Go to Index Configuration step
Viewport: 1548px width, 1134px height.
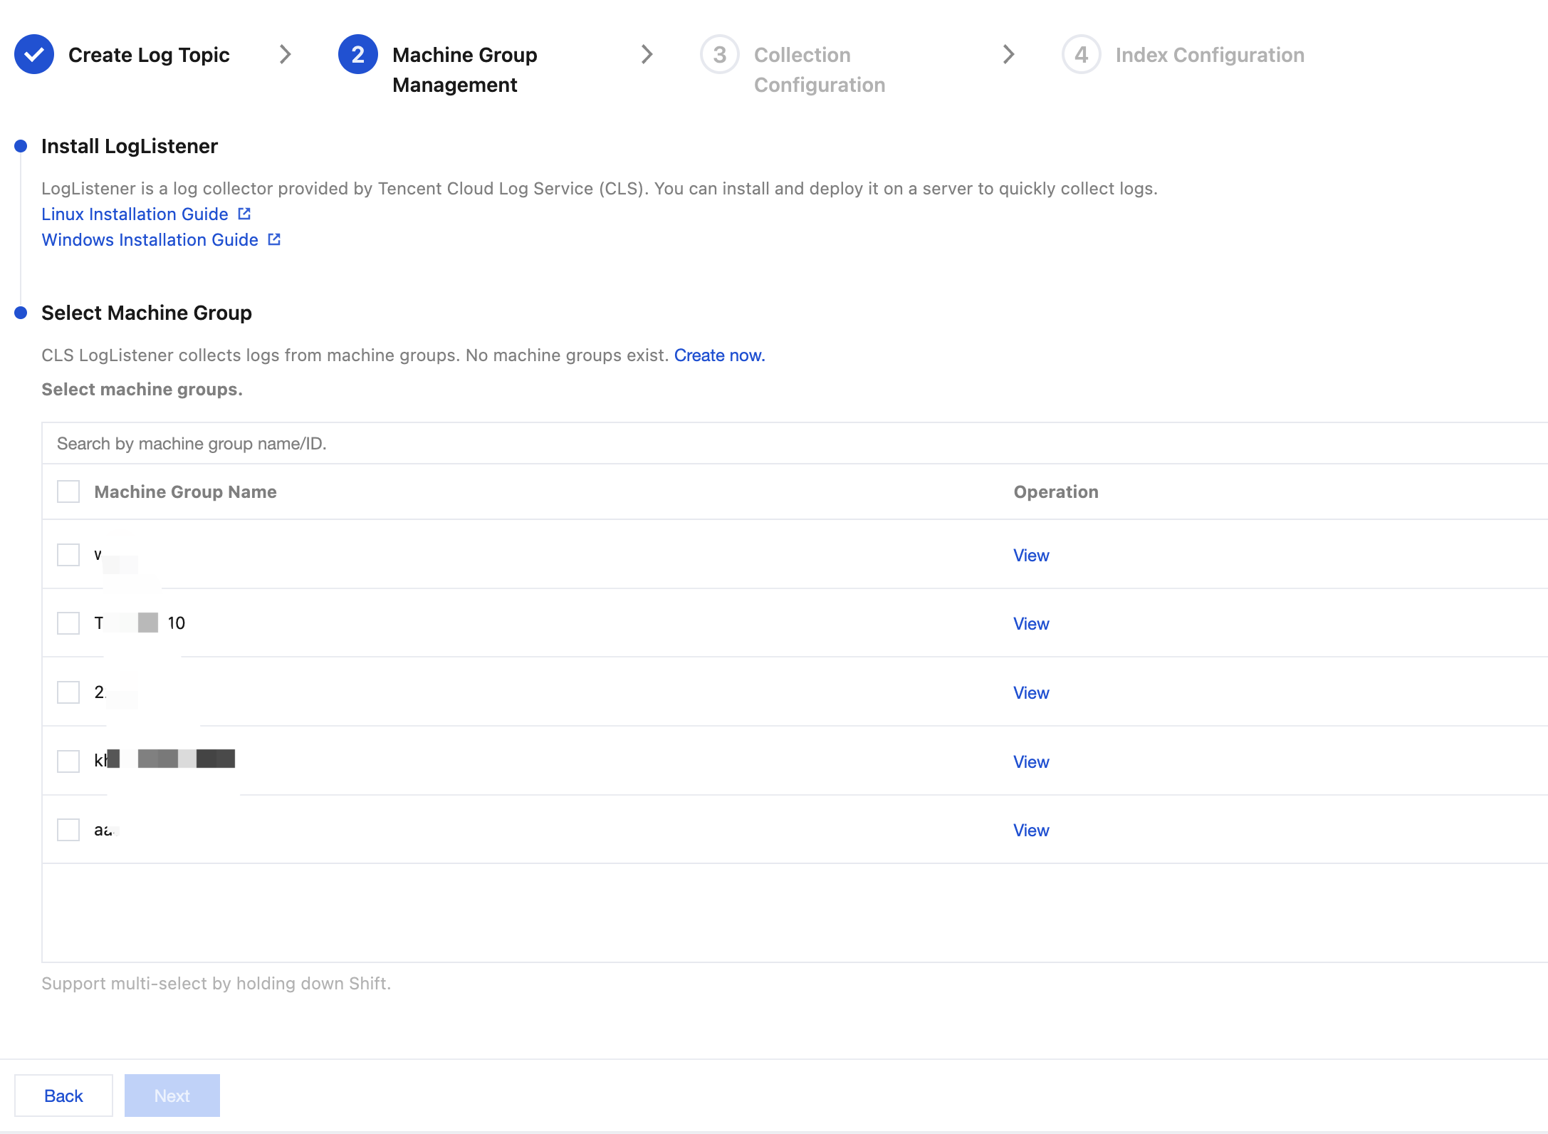coord(1209,55)
